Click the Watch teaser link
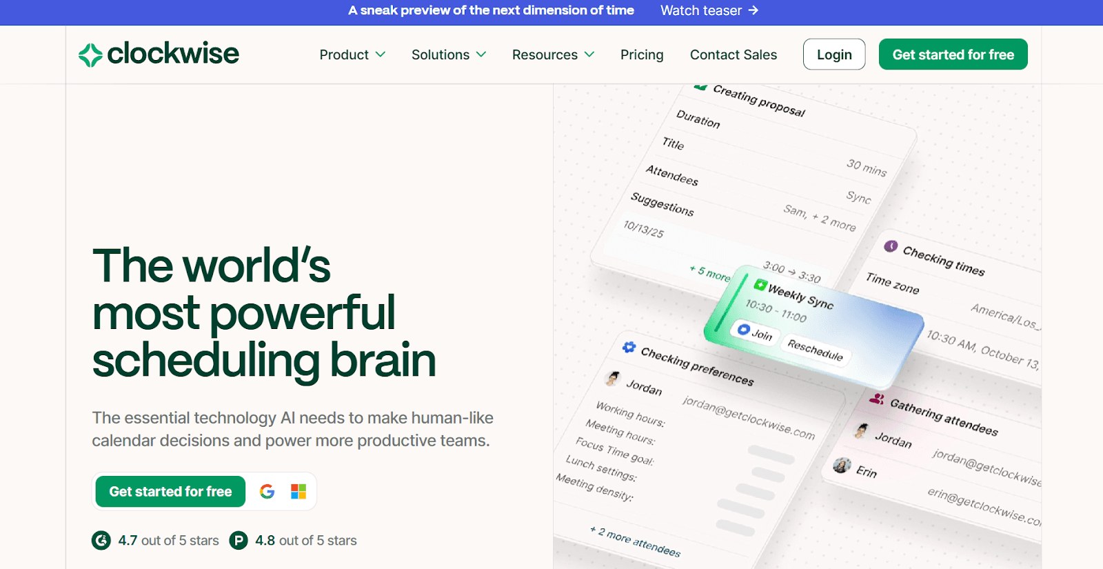Image resolution: width=1103 pixels, height=569 pixels. point(709,10)
